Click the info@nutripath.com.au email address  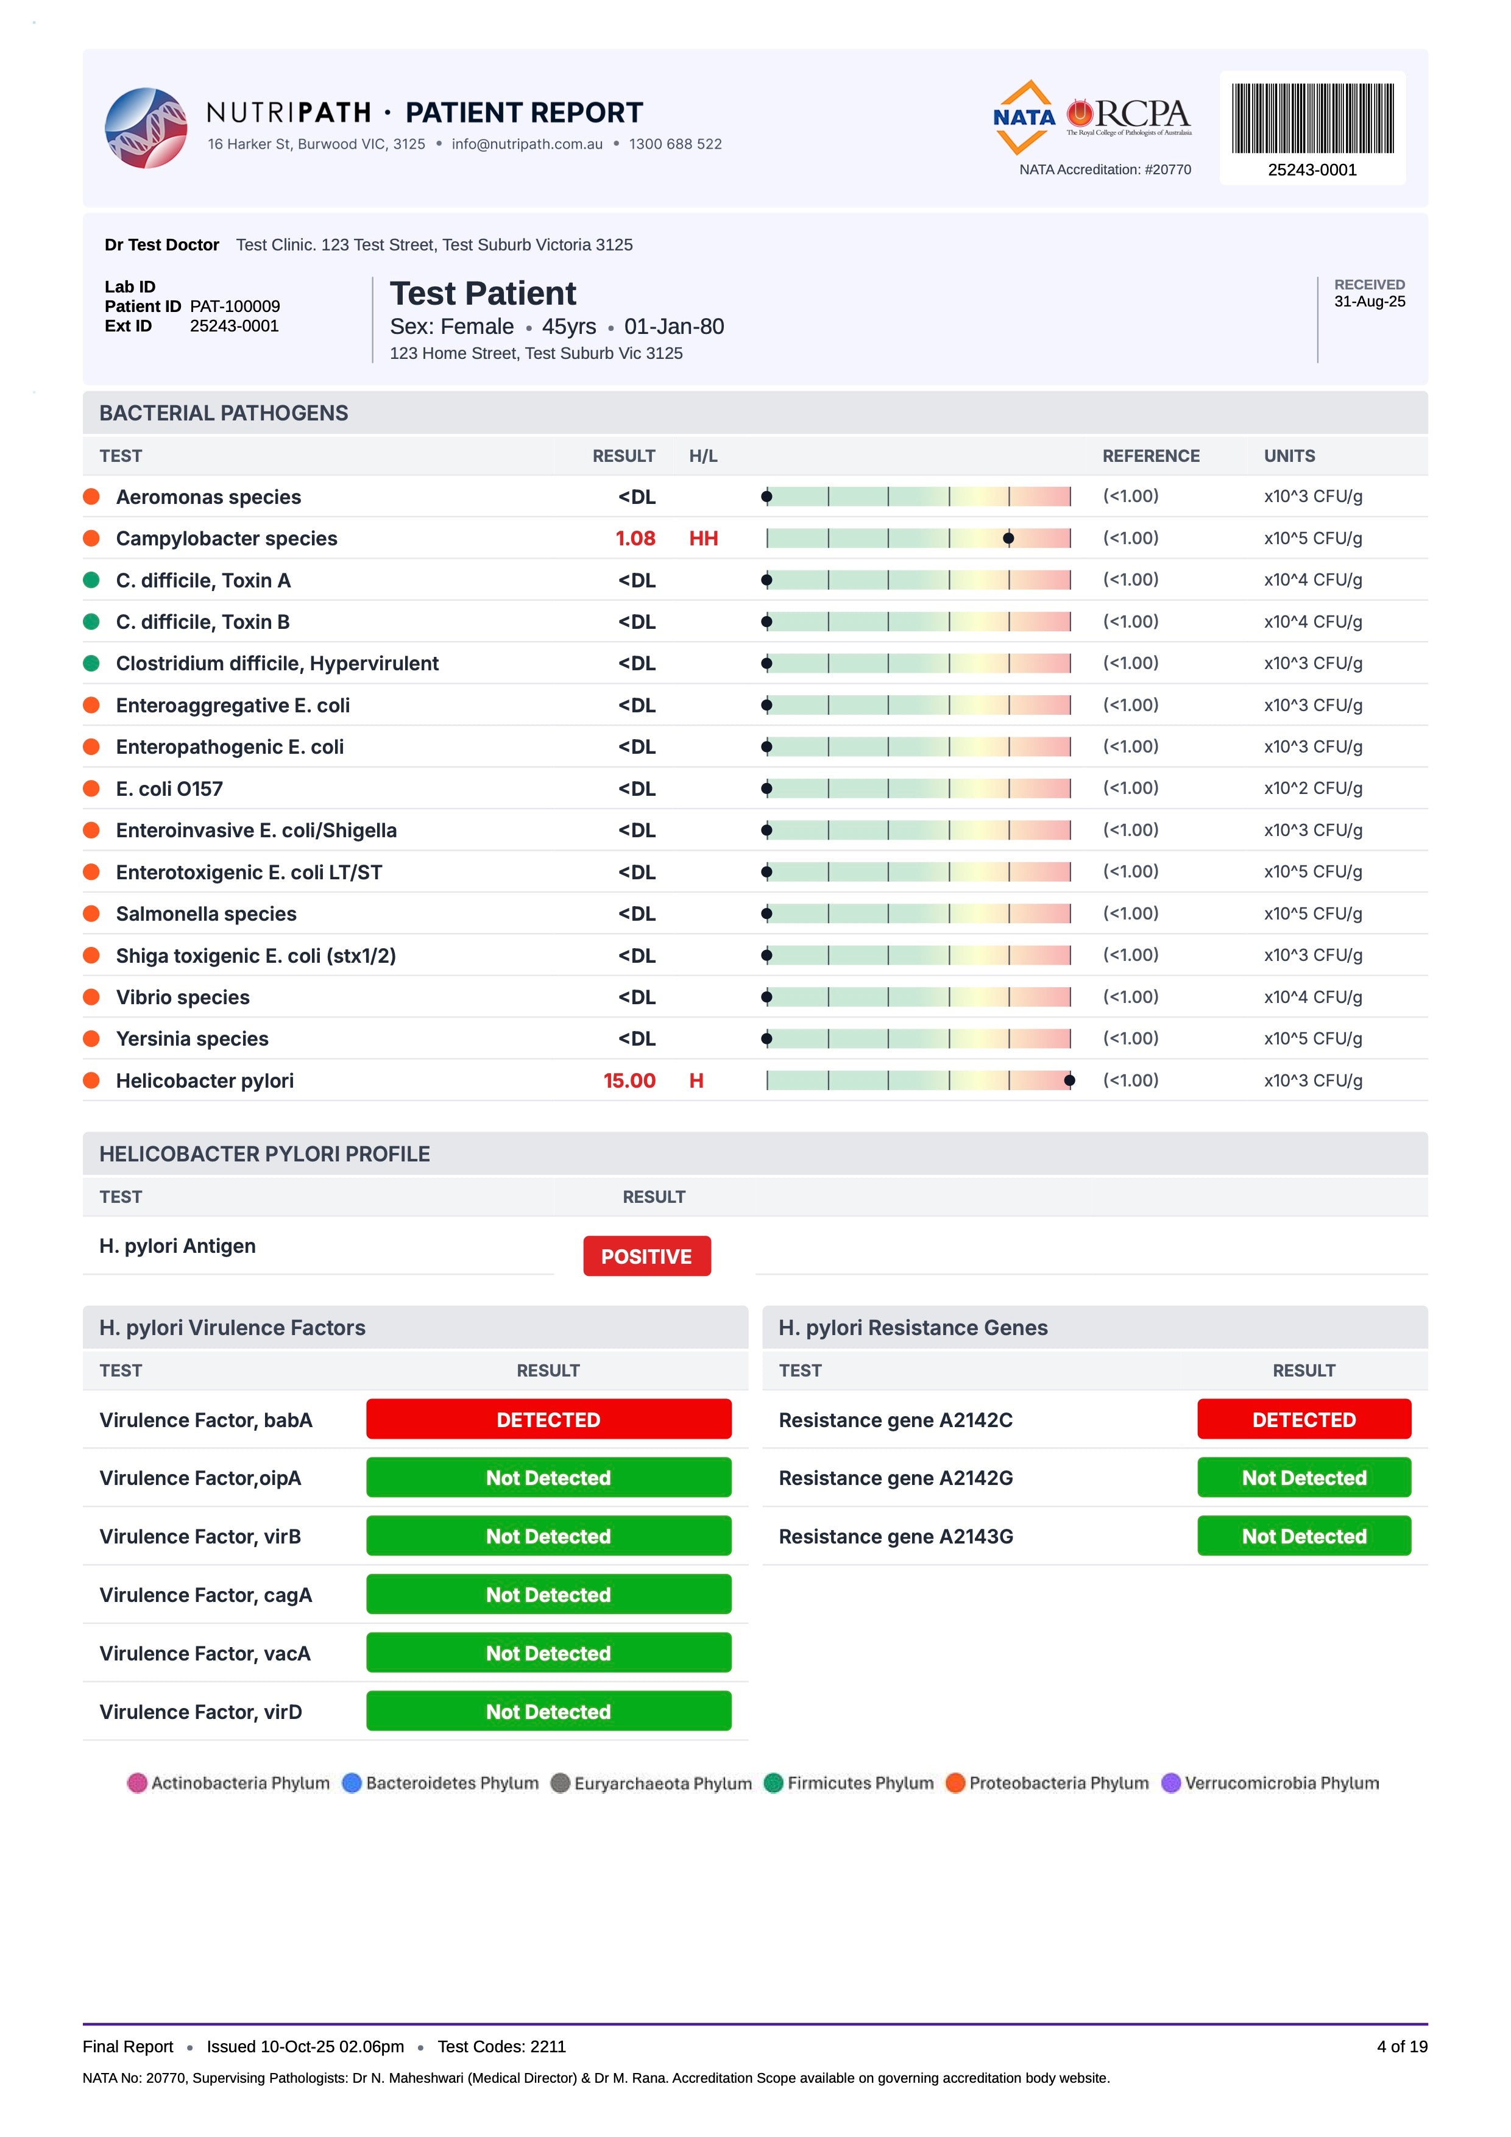[528, 144]
